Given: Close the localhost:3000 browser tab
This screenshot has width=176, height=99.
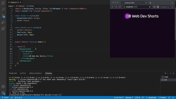Looking at the screenshot, I should [x=146, y=3].
